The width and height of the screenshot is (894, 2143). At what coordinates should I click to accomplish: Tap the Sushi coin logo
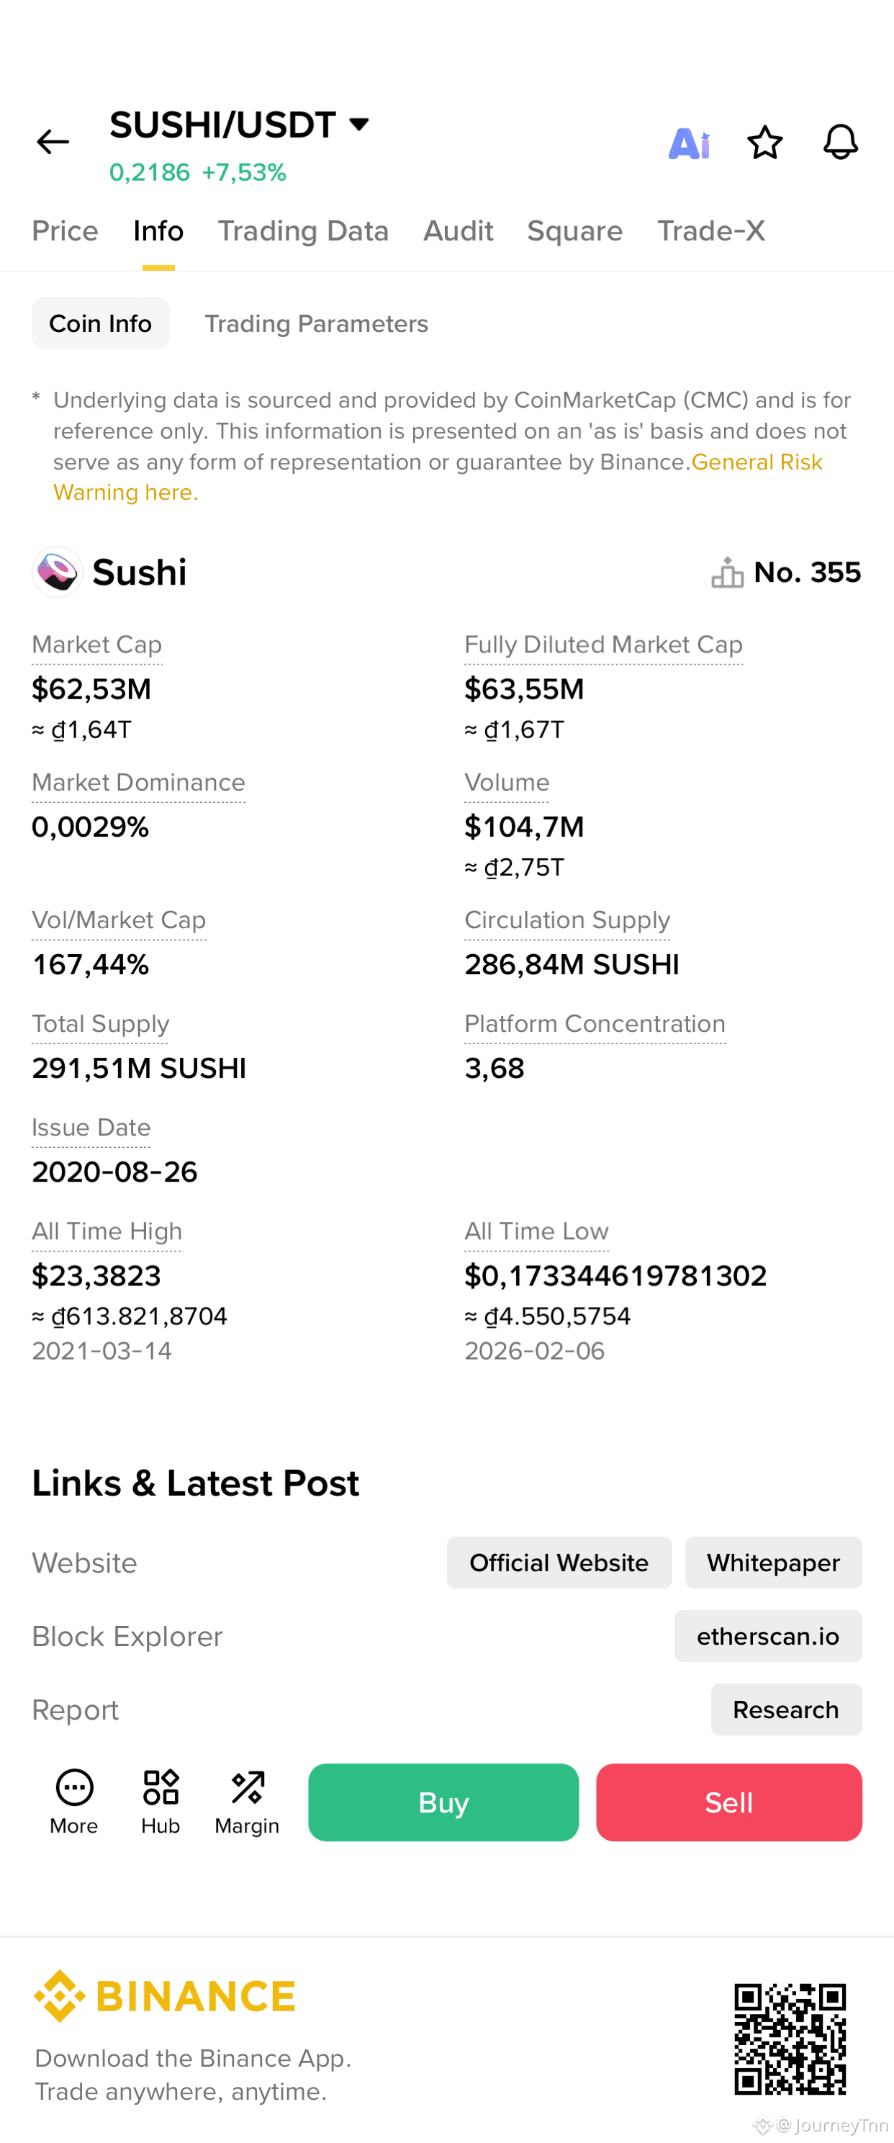57,572
